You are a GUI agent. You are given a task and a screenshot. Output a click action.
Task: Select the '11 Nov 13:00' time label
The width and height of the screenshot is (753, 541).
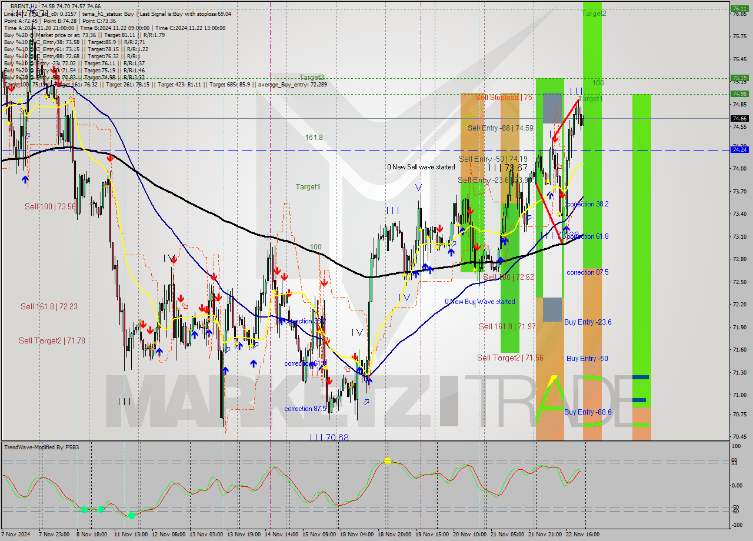tap(131, 535)
